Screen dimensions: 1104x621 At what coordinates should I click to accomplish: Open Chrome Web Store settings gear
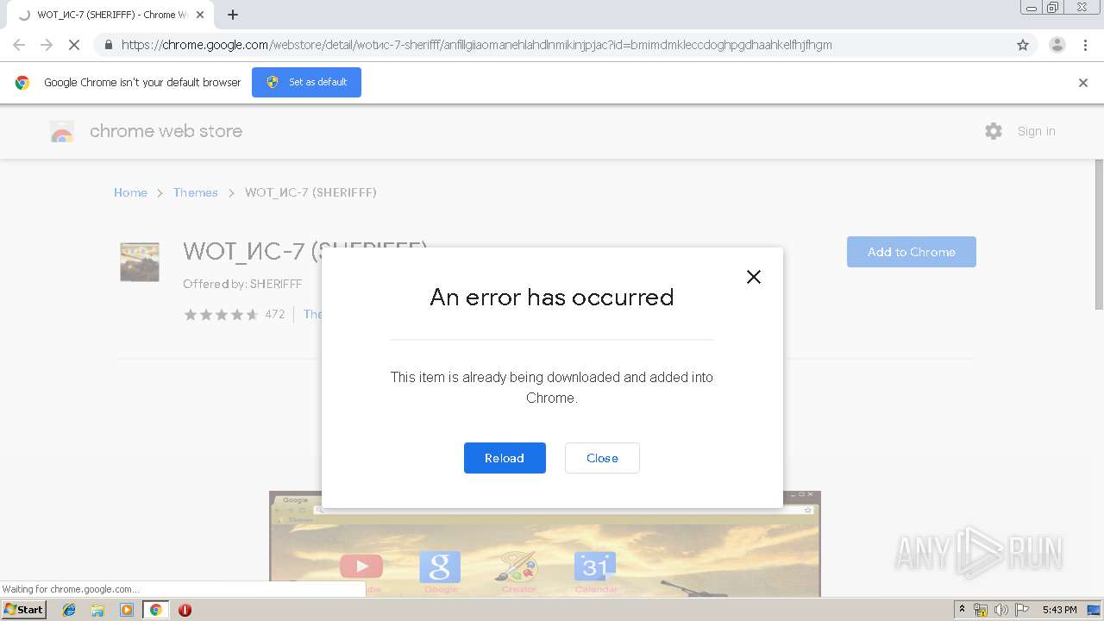click(994, 131)
